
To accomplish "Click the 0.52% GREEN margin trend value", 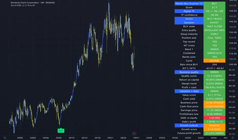I will pyautogui.click(x=214, y=83).
